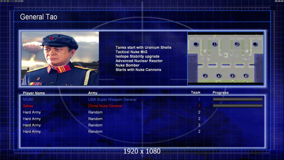
Task: Click the blank start marker beside marker 1
Action: point(196,44)
